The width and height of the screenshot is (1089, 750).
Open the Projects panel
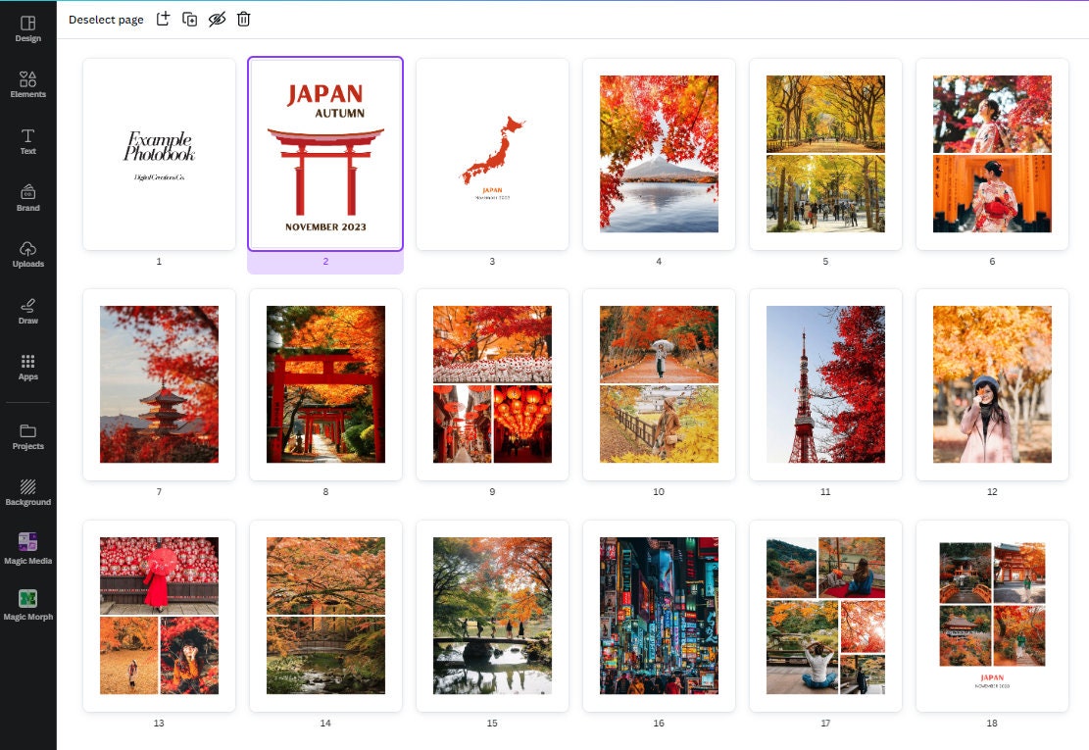(28, 436)
